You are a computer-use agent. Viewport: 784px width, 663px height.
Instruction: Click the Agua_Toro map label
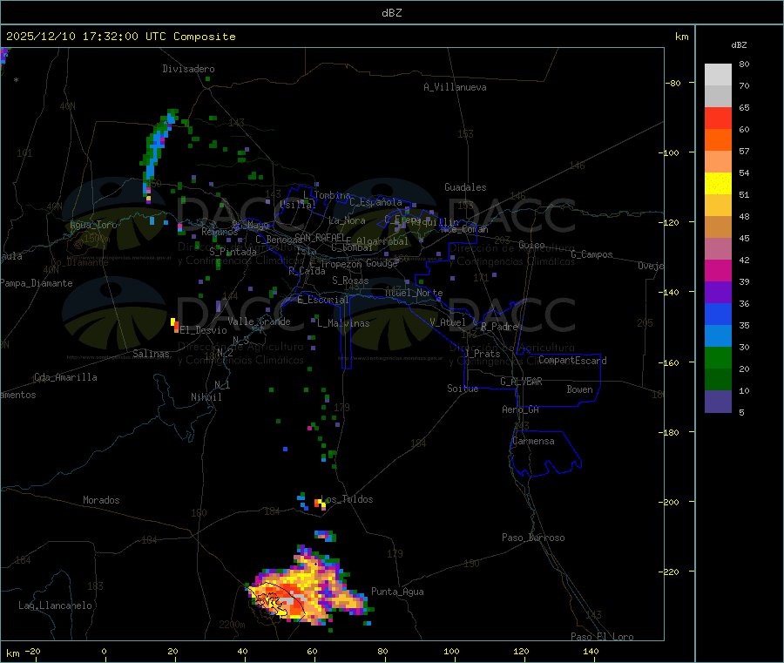click(93, 225)
